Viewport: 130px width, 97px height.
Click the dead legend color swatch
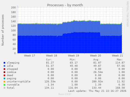tap(4, 75)
